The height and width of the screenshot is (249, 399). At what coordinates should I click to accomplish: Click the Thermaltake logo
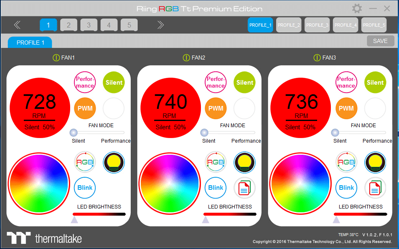(44, 238)
